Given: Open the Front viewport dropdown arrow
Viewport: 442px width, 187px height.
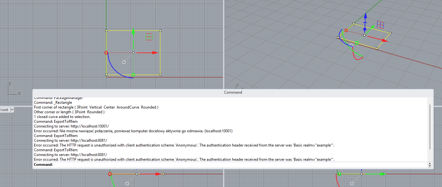Looking at the screenshot, I should coord(12,110).
